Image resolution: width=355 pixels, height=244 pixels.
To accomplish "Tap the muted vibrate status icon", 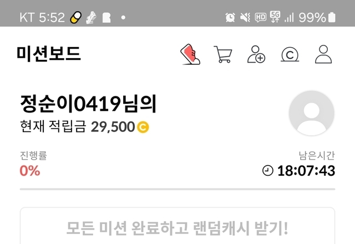I will (x=245, y=17).
